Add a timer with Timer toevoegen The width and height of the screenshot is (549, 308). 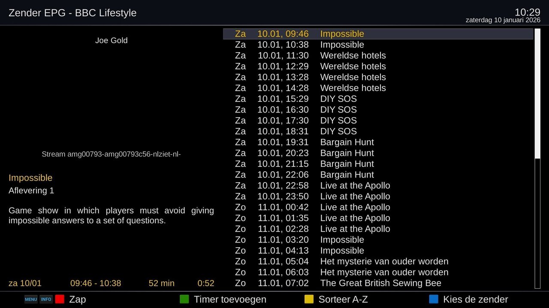[230, 299]
